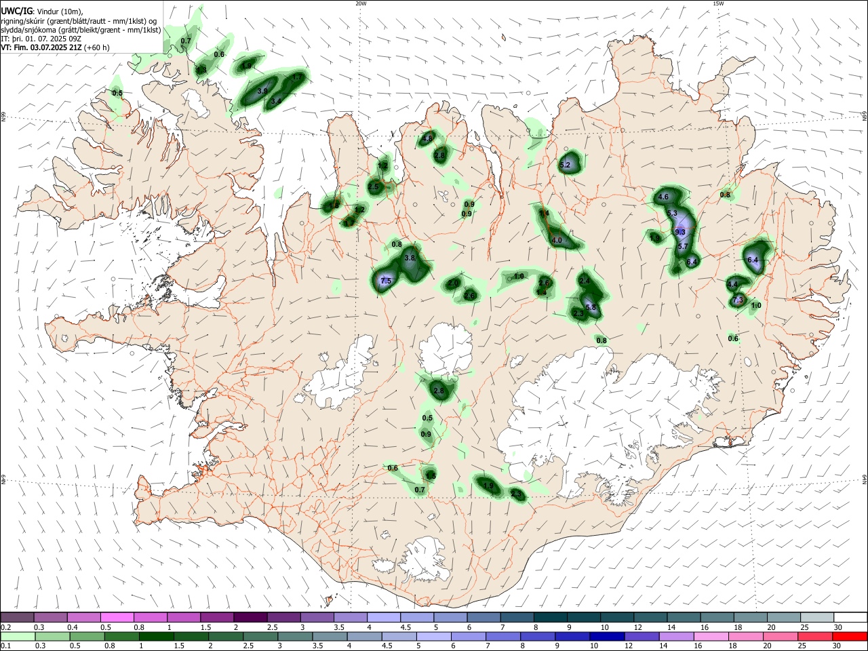Click the 4.0 precipitation value label
This screenshot has width=868, height=651.
coord(557,241)
